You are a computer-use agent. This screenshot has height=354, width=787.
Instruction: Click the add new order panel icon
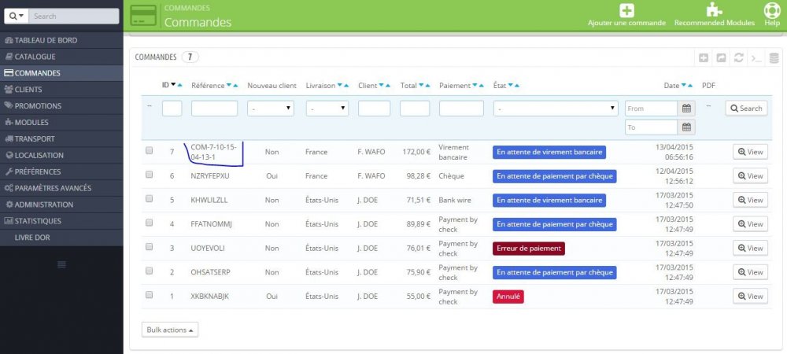click(x=704, y=57)
